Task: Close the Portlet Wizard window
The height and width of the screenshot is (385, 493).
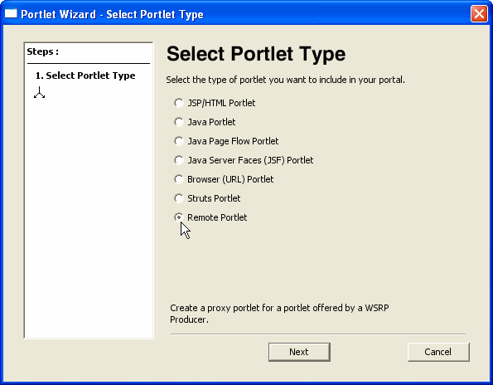Action: tap(479, 14)
